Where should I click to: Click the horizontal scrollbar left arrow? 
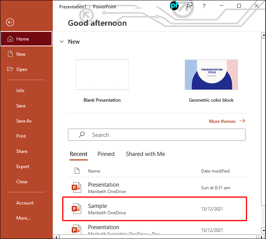pyautogui.click(x=56, y=237)
